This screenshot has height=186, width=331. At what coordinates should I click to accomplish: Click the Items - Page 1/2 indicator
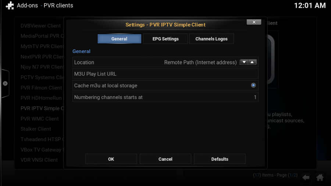[x=275, y=175]
